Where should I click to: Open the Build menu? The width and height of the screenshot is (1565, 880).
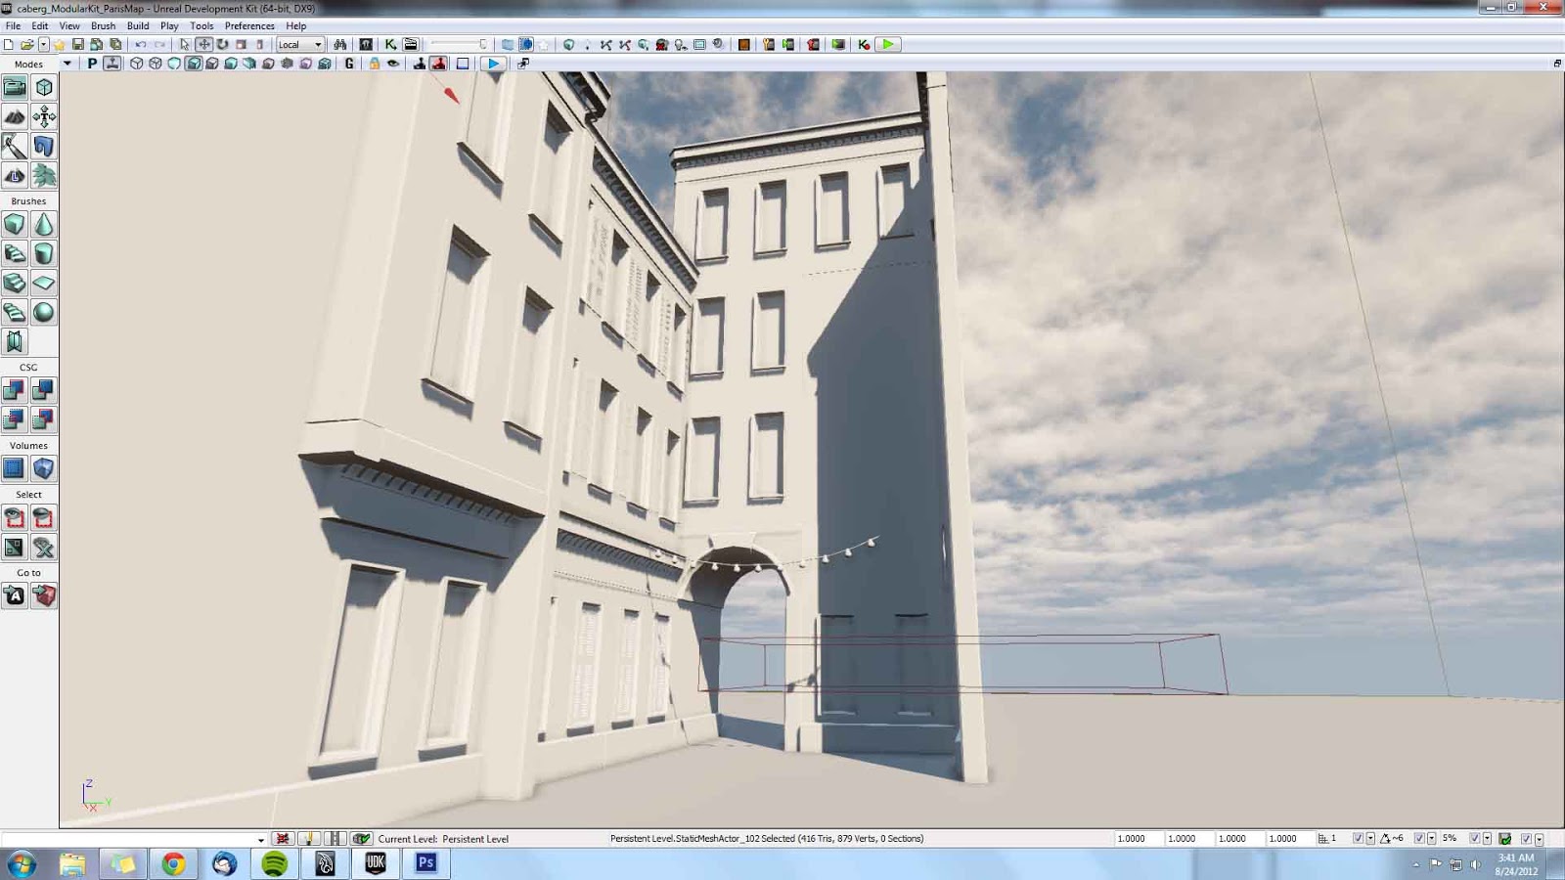pyautogui.click(x=137, y=25)
